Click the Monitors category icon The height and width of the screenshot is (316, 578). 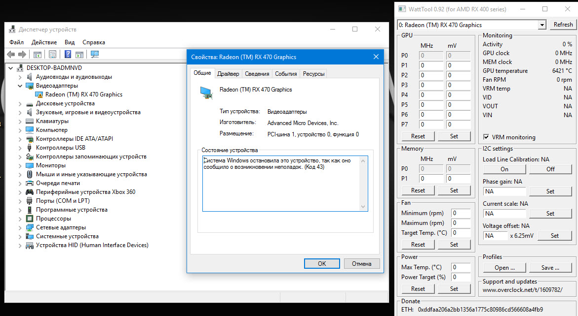[30, 165]
